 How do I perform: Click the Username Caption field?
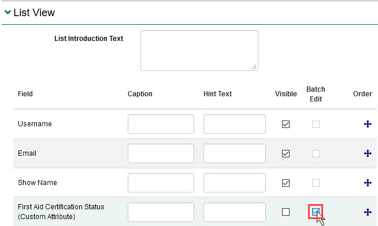(x=161, y=124)
